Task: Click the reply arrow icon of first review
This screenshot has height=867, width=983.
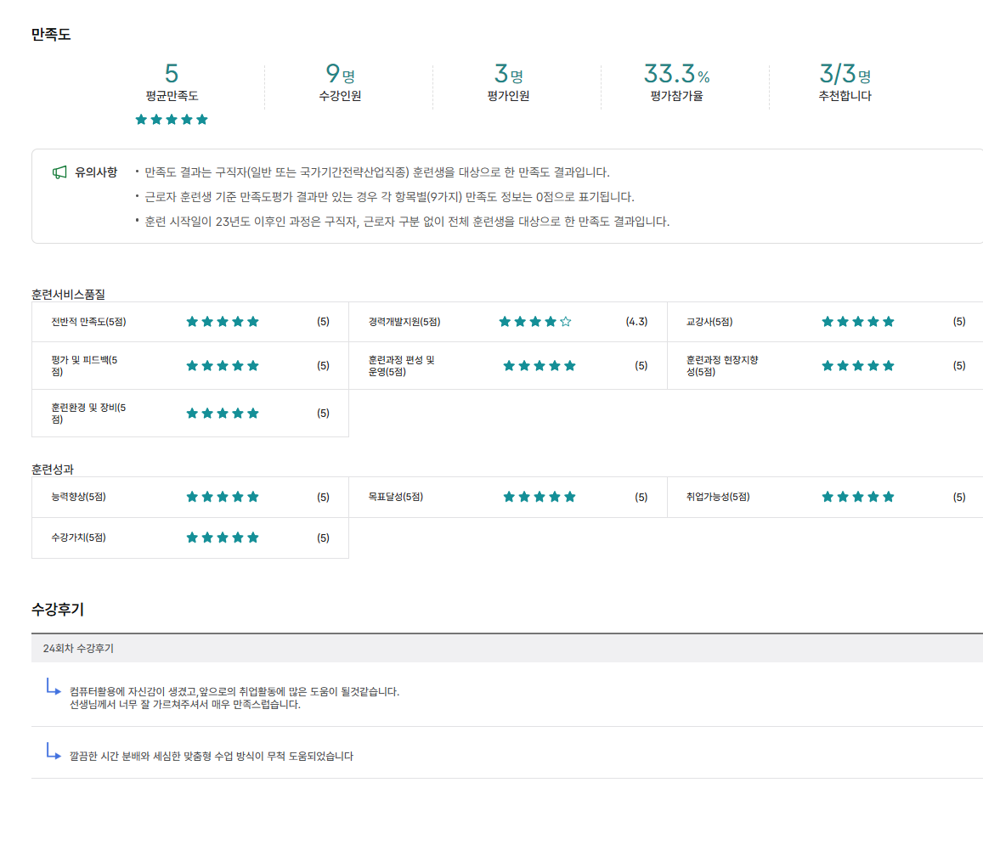Action: tap(54, 686)
